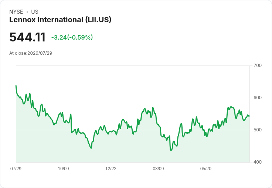
Task: Click the 05/20 x-axis date label
Action: point(206,168)
